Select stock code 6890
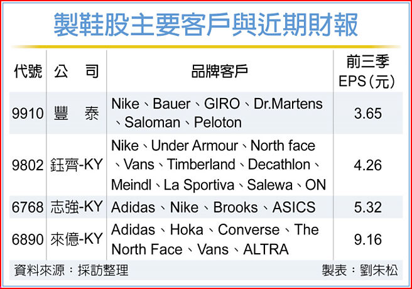This screenshot has height=289, width=412. 28,239
